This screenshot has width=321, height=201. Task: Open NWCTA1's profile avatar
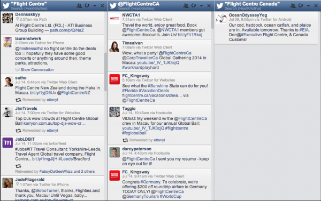[114, 19]
